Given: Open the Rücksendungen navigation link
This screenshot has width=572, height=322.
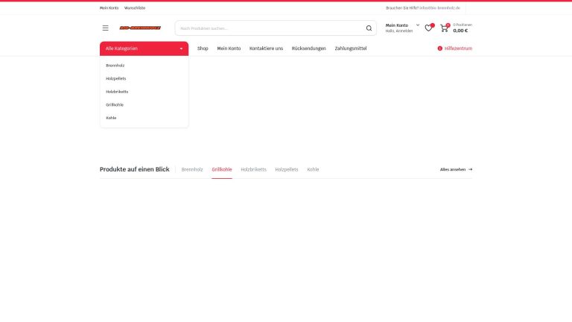Looking at the screenshot, I should [308, 48].
